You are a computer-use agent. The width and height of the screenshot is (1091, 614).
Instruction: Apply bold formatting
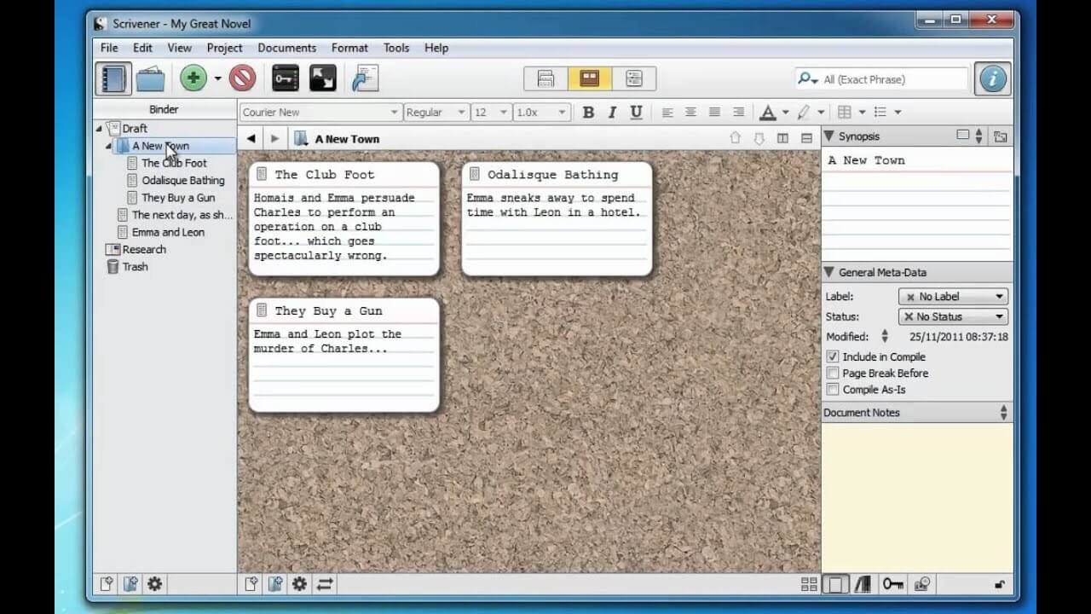pyautogui.click(x=588, y=113)
